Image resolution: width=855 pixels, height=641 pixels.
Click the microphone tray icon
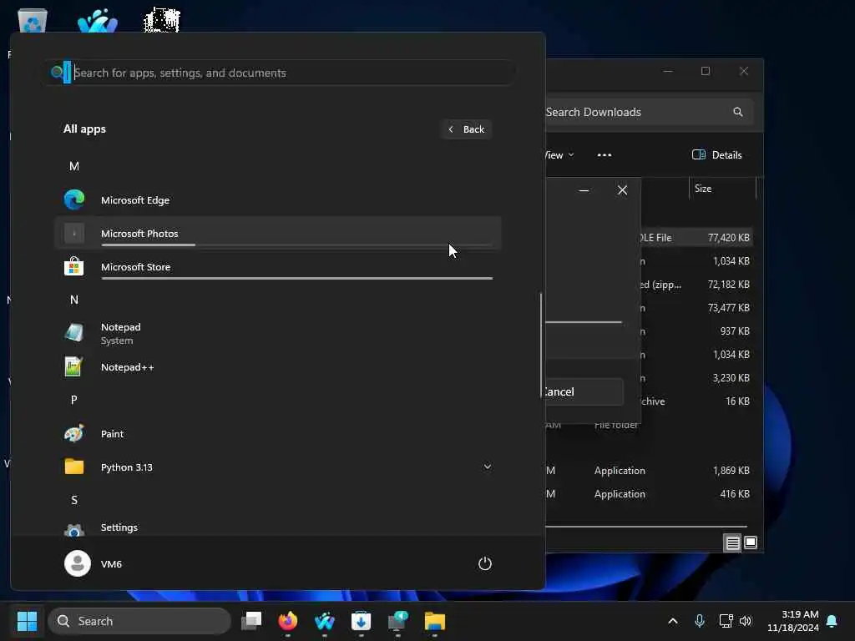tap(700, 621)
